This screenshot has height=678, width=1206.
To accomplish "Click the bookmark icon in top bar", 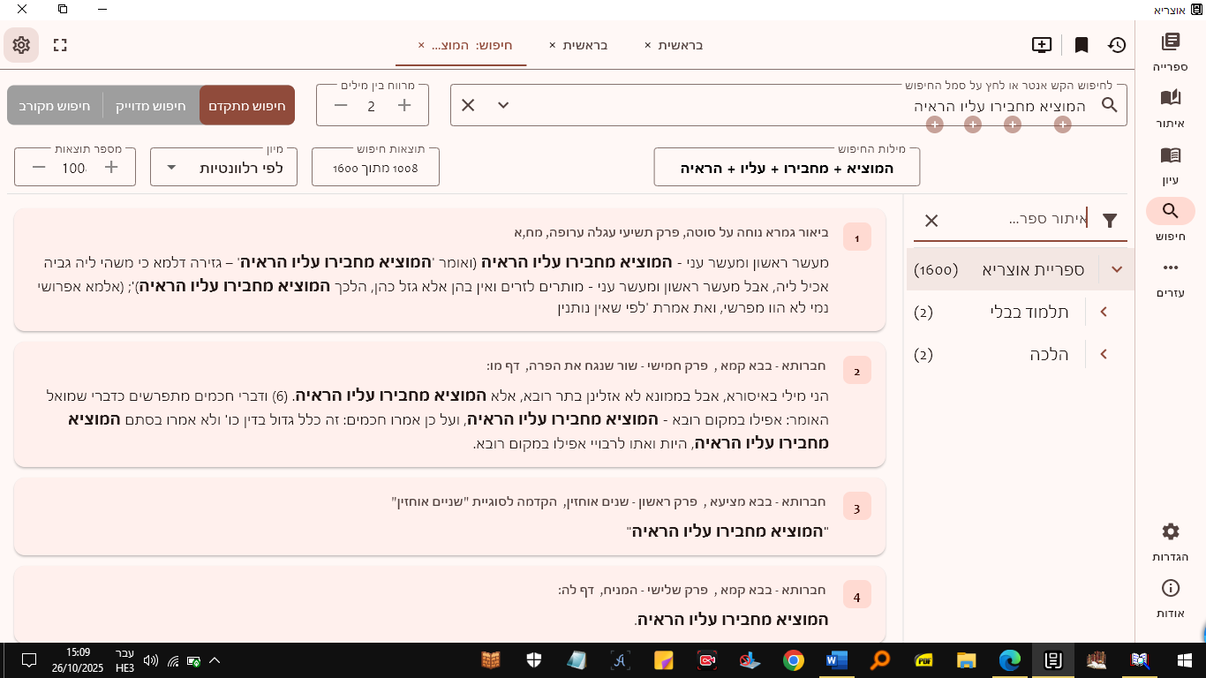I will (x=1081, y=45).
